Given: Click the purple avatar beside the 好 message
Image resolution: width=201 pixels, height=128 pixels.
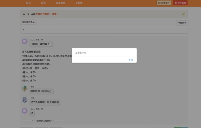Looking at the screenshot, I should [24, 111].
